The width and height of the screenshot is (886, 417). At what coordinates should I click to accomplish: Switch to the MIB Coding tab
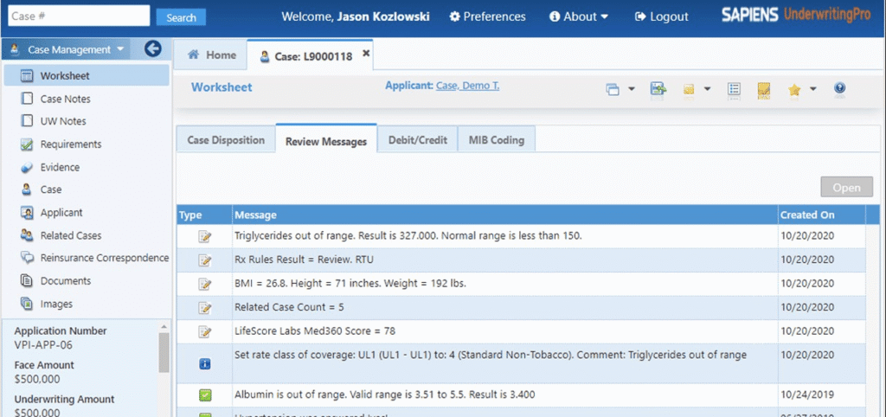tap(496, 140)
